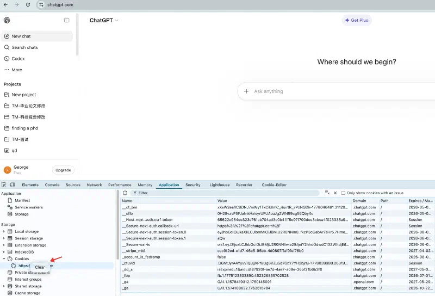Switch to the Security tab
This screenshot has width=435, height=296.
pos(193,185)
